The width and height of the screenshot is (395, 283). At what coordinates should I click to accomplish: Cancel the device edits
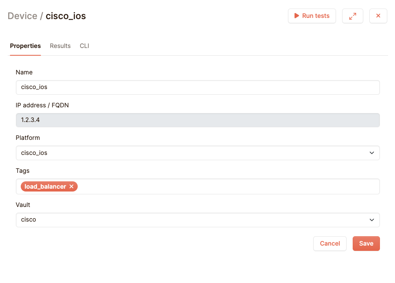[x=330, y=244]
